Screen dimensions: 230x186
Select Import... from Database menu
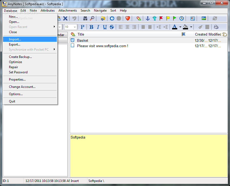point(30,39)
